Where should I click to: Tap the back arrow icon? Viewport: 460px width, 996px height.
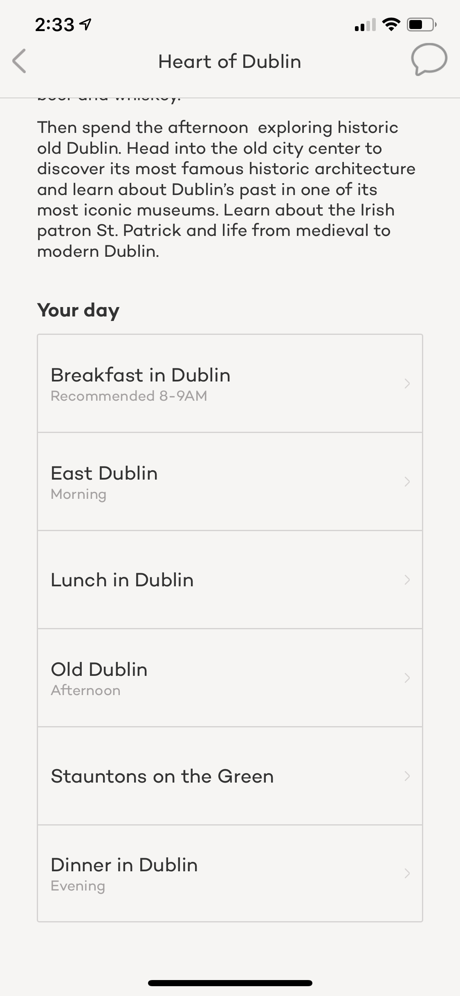tap(19, 61)
